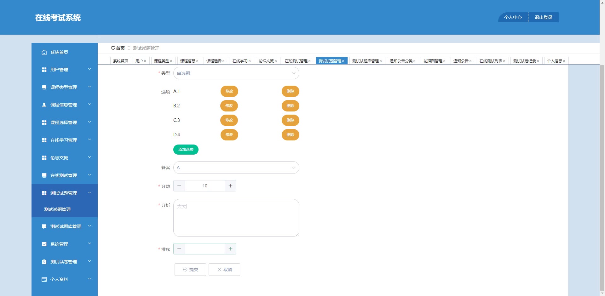Open the 类型 dropdown showing 单选题

click(236, 73)
